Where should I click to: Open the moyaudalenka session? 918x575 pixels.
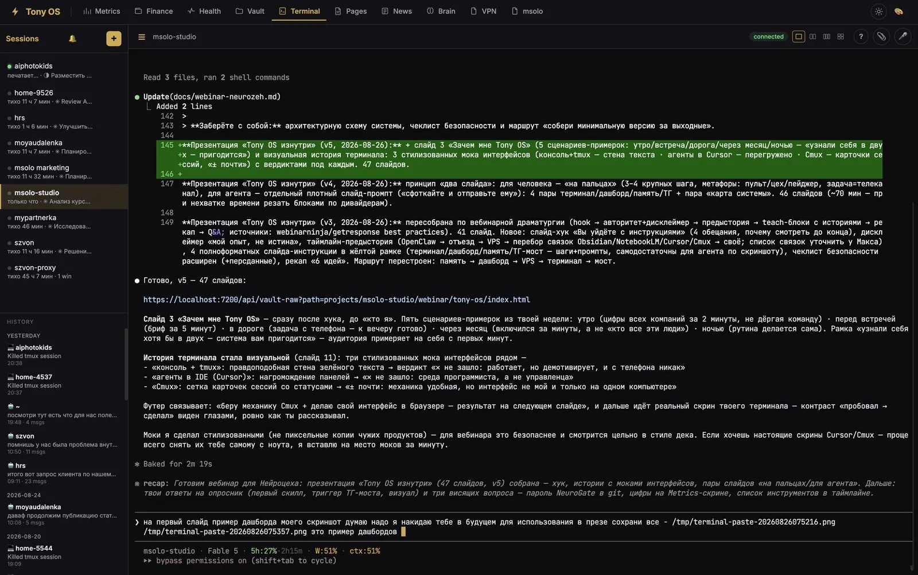(x=64, y=147)
